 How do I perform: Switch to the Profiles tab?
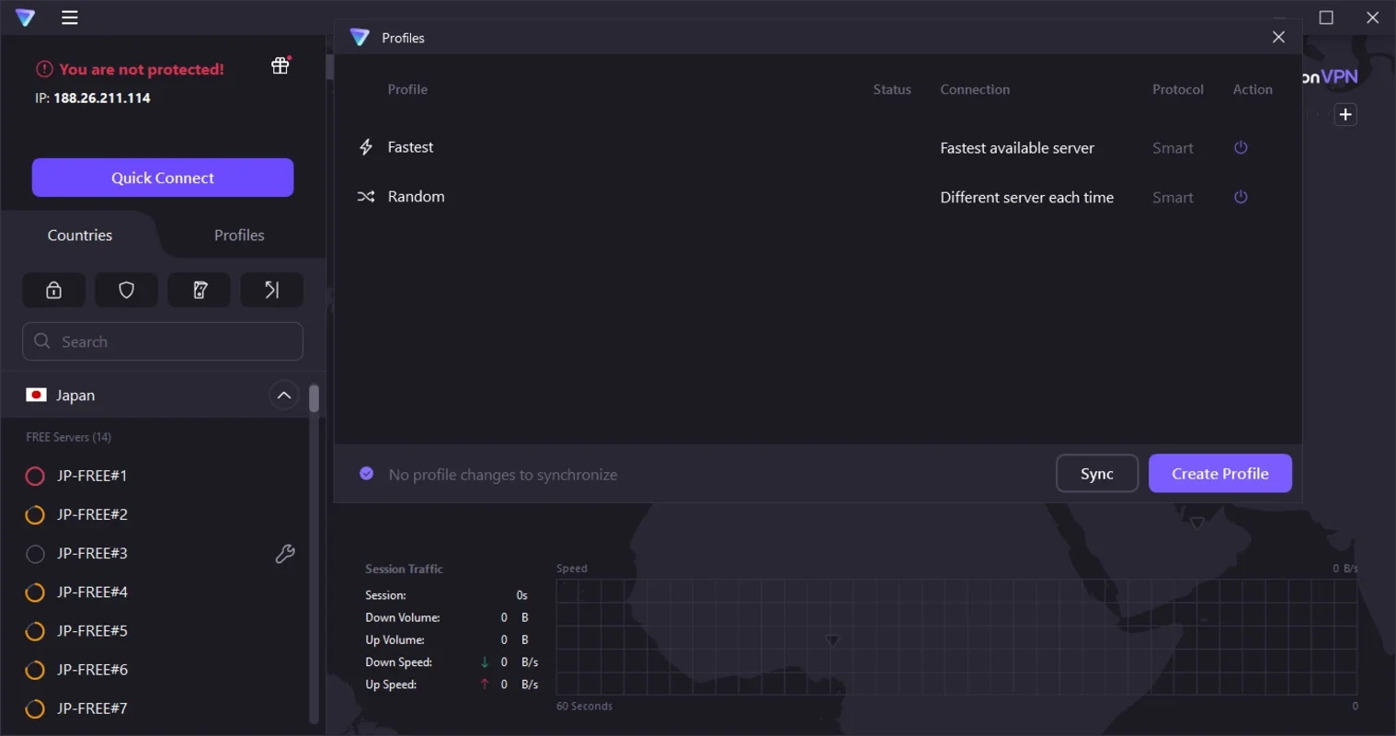coord(238,235)
